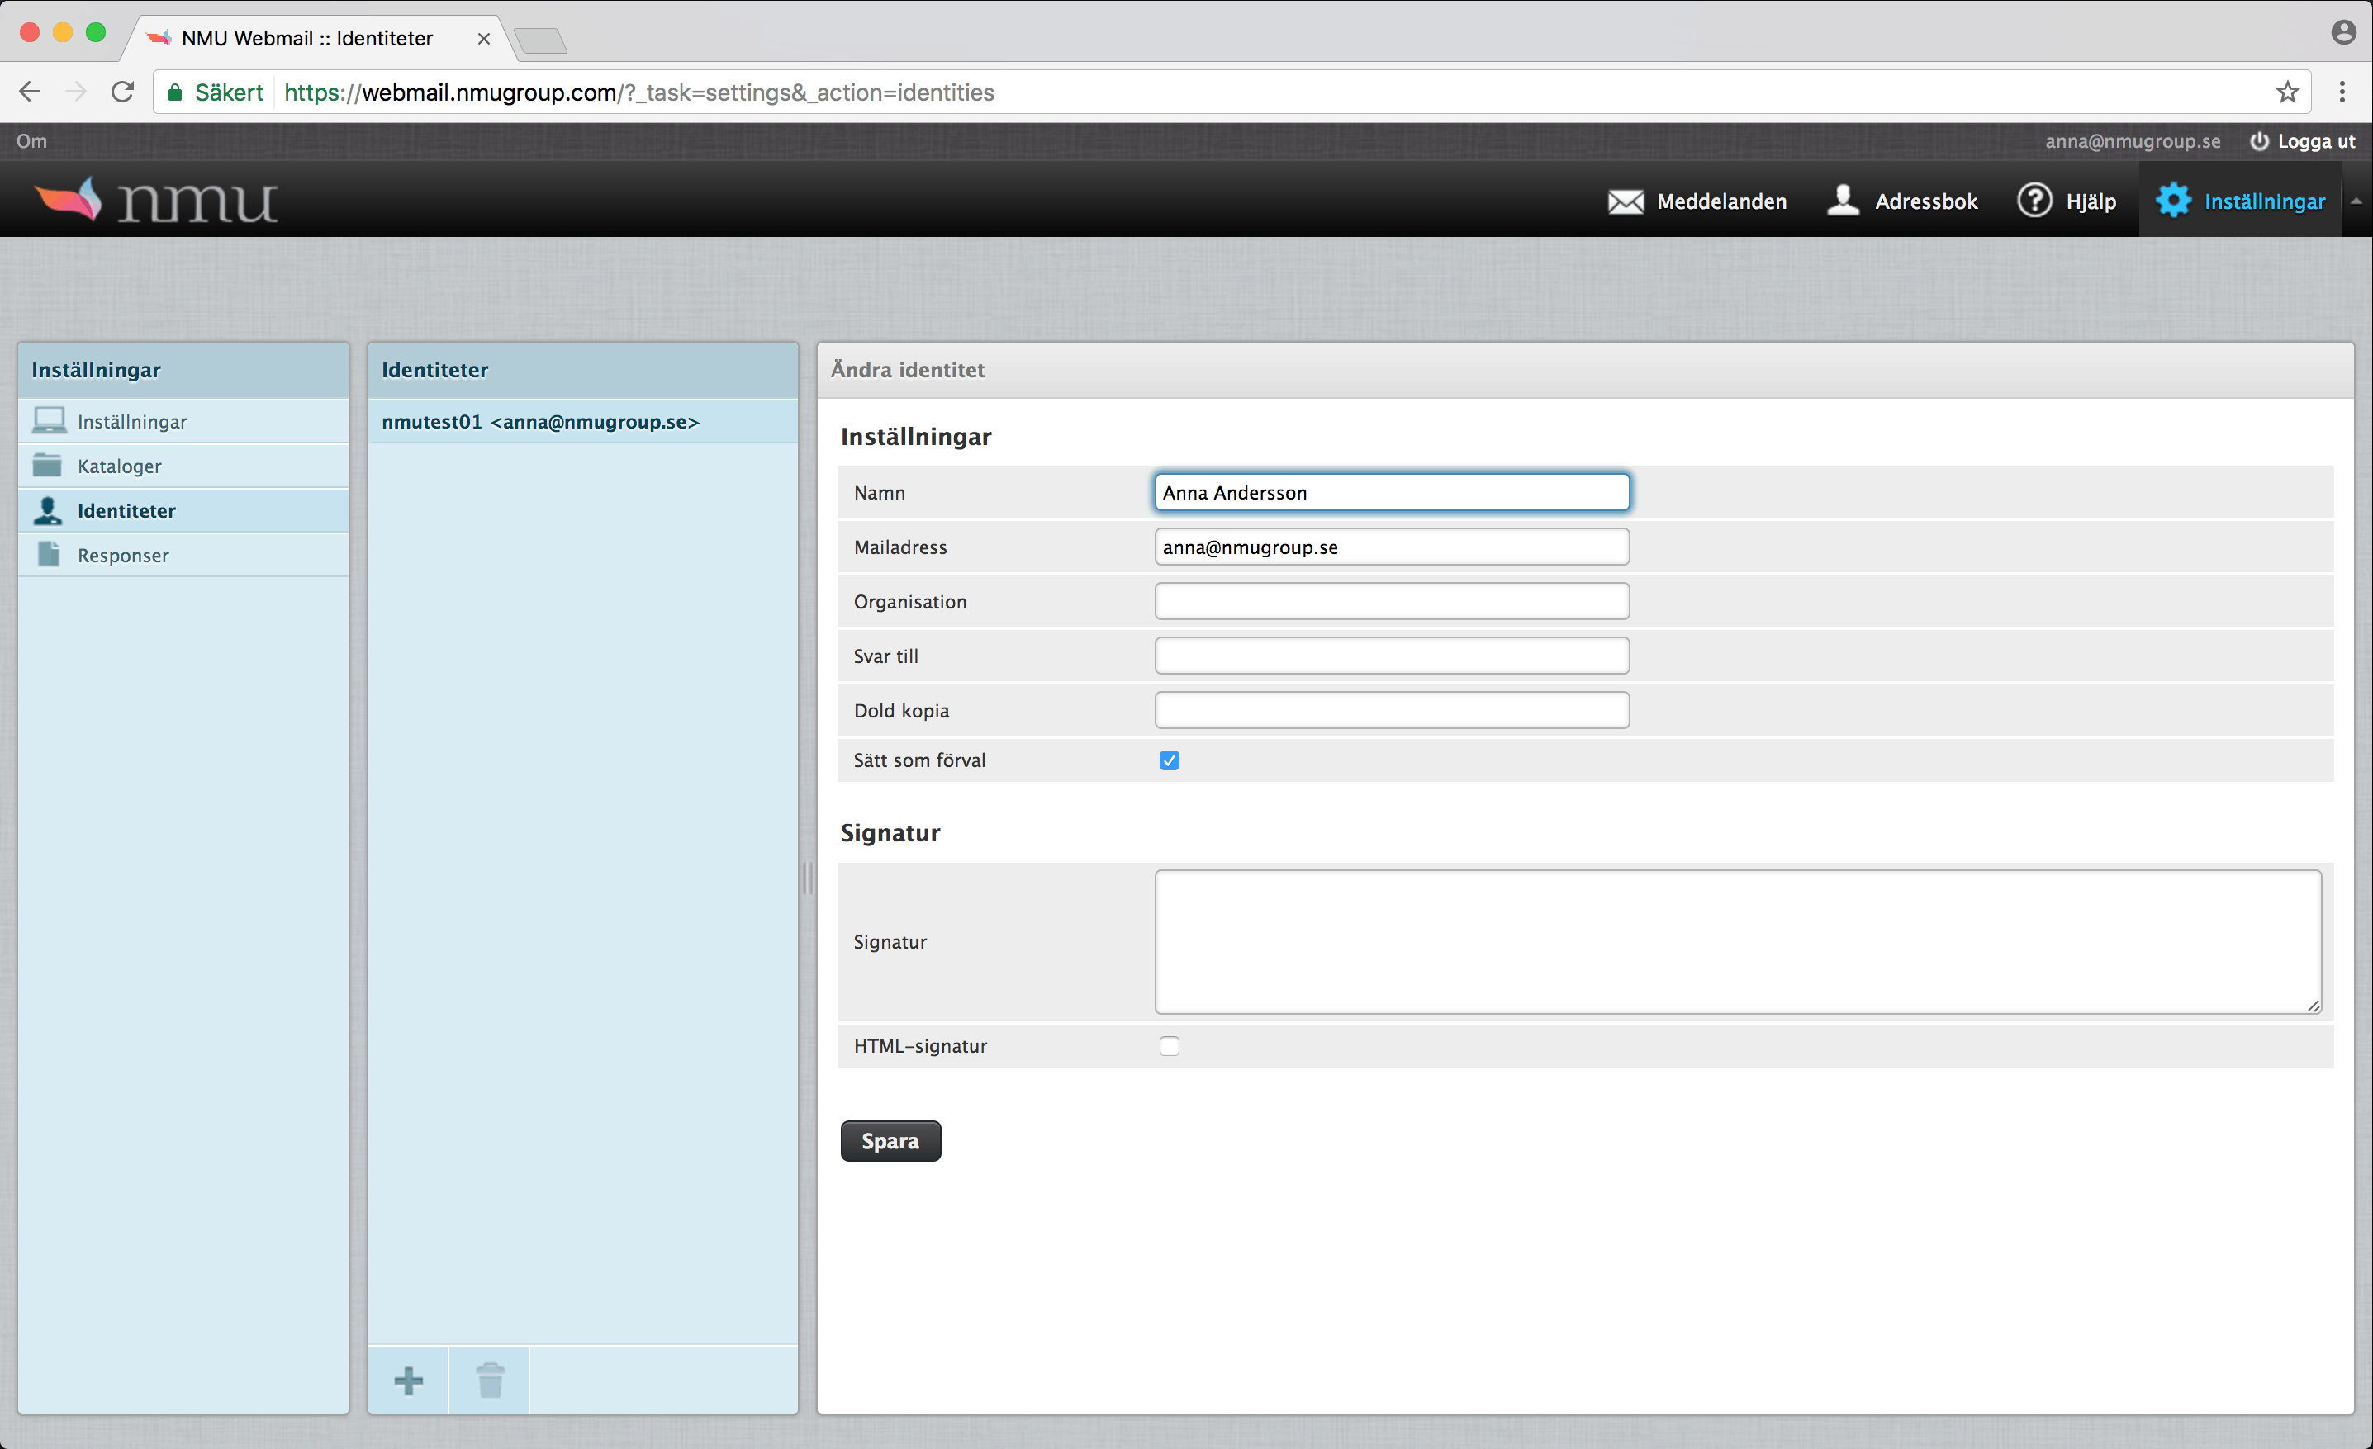Click the Dold kopia input field
This screenshot has height=1449, width=2373.
(x=1392, y=711)
